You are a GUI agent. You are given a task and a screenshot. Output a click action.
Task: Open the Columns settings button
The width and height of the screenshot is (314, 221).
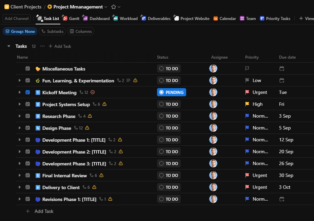[81, 31]
